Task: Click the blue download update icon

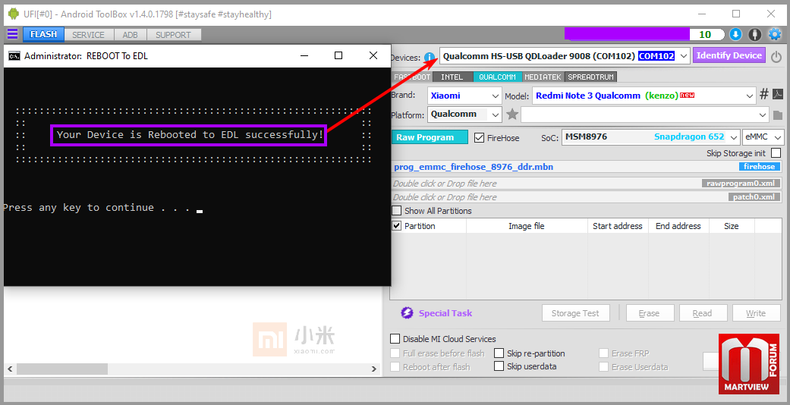Action: click(x=735, y=34)
